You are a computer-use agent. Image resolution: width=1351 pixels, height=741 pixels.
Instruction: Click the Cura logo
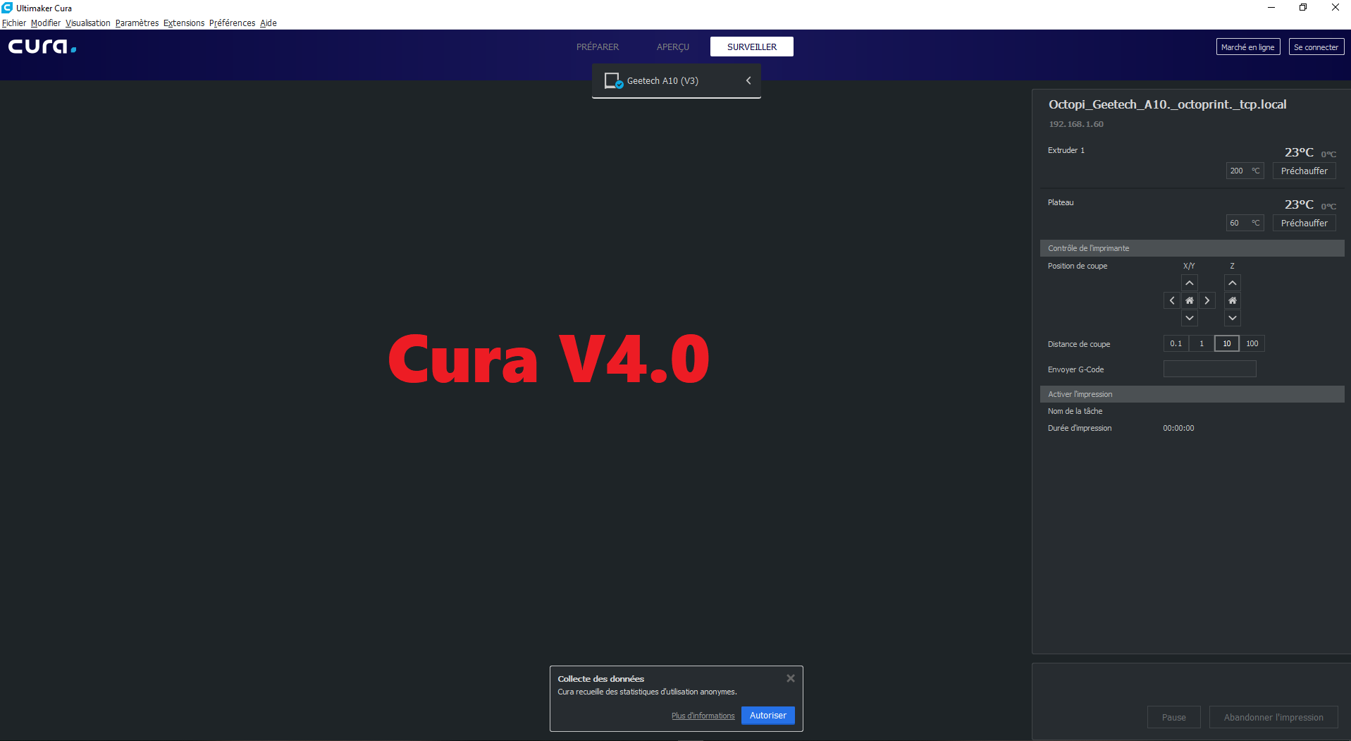pyautogui.click(x=42, y=47)
